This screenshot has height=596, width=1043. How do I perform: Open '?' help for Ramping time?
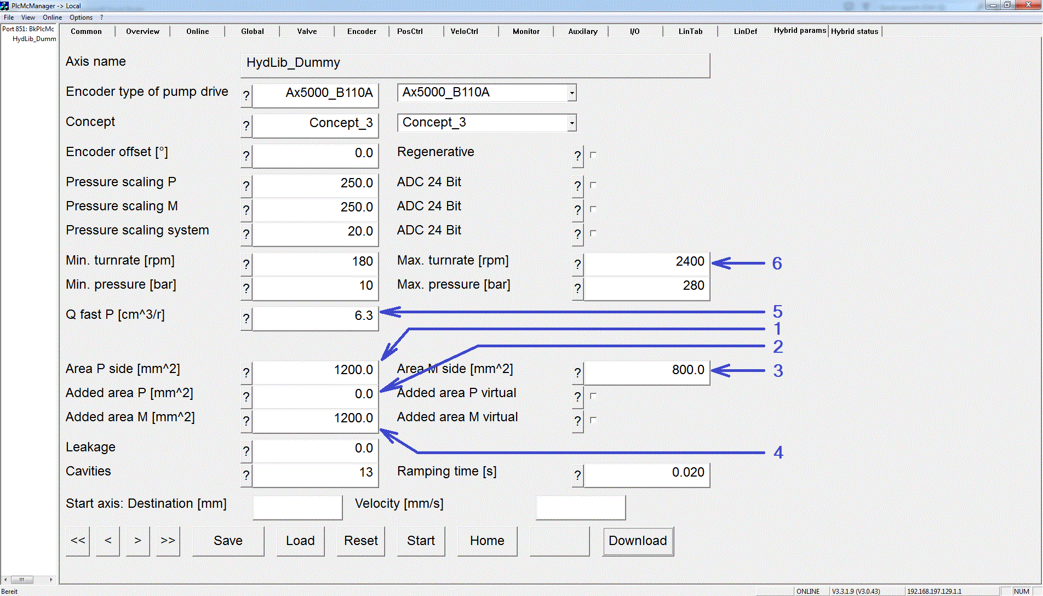coord(577,475)
